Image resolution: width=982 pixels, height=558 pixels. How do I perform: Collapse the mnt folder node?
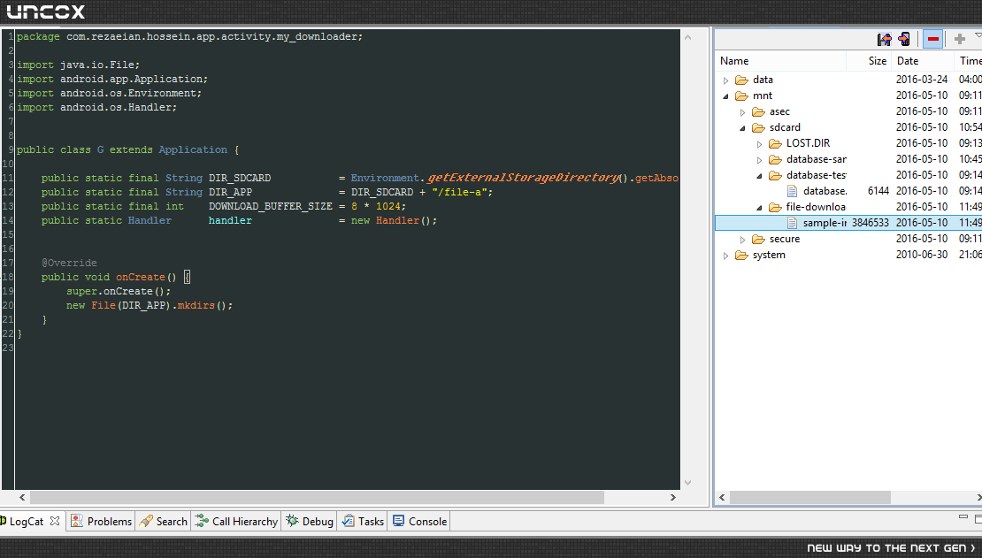pyautogui.click(x=725, y=96)
